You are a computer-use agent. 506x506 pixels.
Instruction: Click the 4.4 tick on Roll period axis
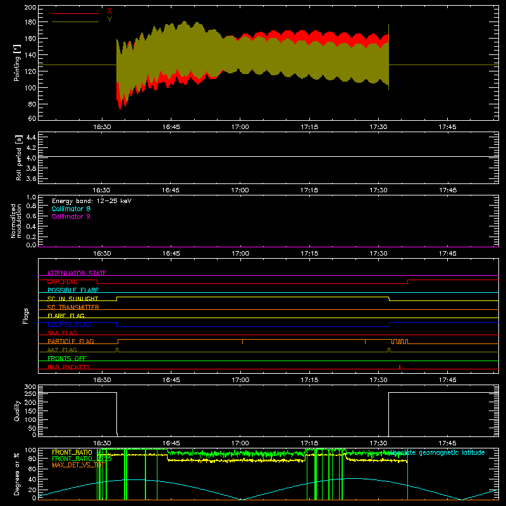coord(31,137)
